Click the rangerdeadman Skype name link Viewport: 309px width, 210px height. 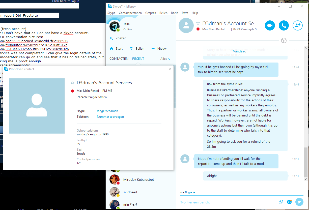[x=107, y=111]
